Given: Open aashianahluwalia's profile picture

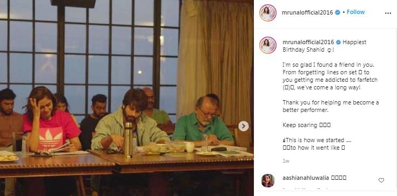Looking at the screenshot, I should click(267, 180).
